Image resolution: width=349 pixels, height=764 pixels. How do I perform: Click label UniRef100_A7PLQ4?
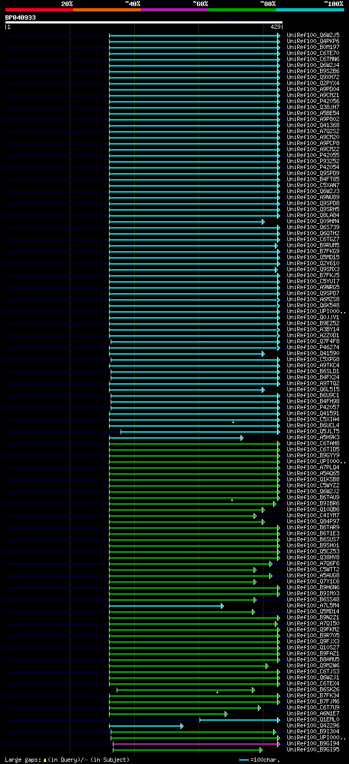(313, 467)
